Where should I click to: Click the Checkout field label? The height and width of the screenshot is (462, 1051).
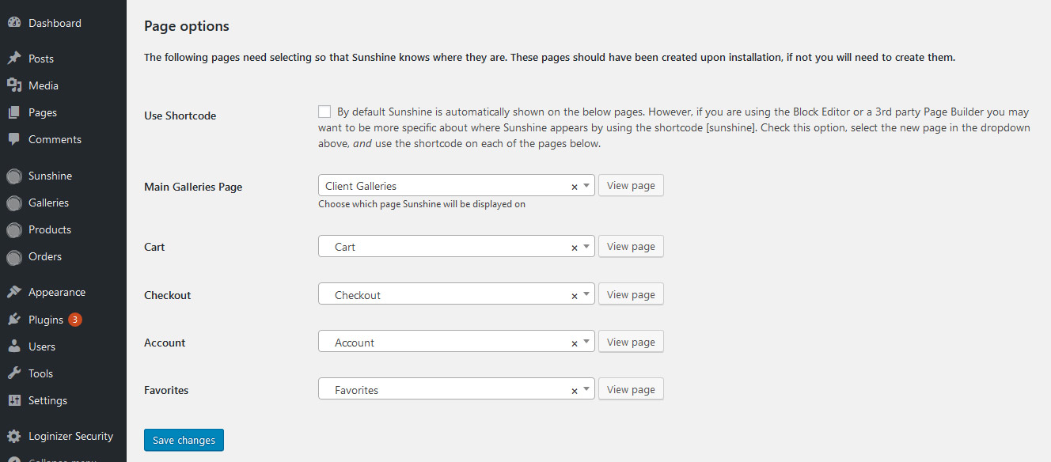click(168, 295)
